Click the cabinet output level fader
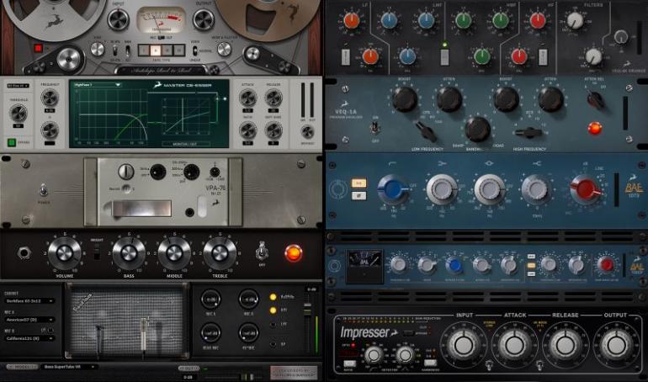The image size is (648, 382). (x=307, y=310)
